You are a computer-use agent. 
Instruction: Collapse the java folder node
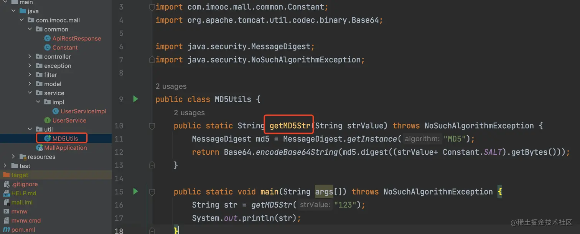tap(13, 11)
